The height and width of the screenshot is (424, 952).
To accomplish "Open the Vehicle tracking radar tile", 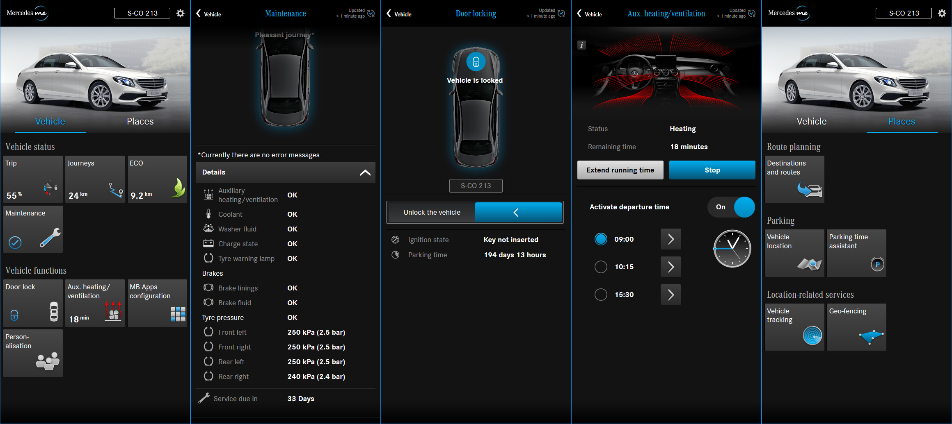I will click(x=794, y=327).
